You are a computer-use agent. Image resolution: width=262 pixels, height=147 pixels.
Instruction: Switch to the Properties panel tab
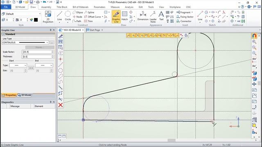[x=9, y=95]
